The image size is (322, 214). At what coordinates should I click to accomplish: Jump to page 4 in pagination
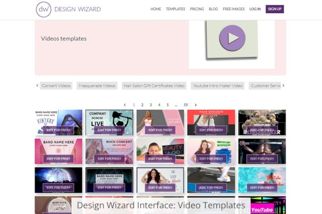pos(159,105)
